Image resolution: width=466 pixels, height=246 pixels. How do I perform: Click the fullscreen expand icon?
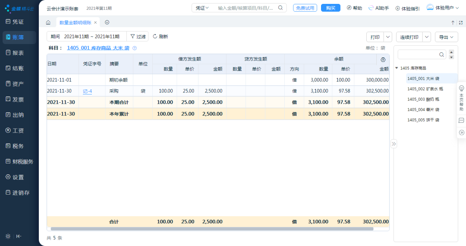tap(461, 22)
